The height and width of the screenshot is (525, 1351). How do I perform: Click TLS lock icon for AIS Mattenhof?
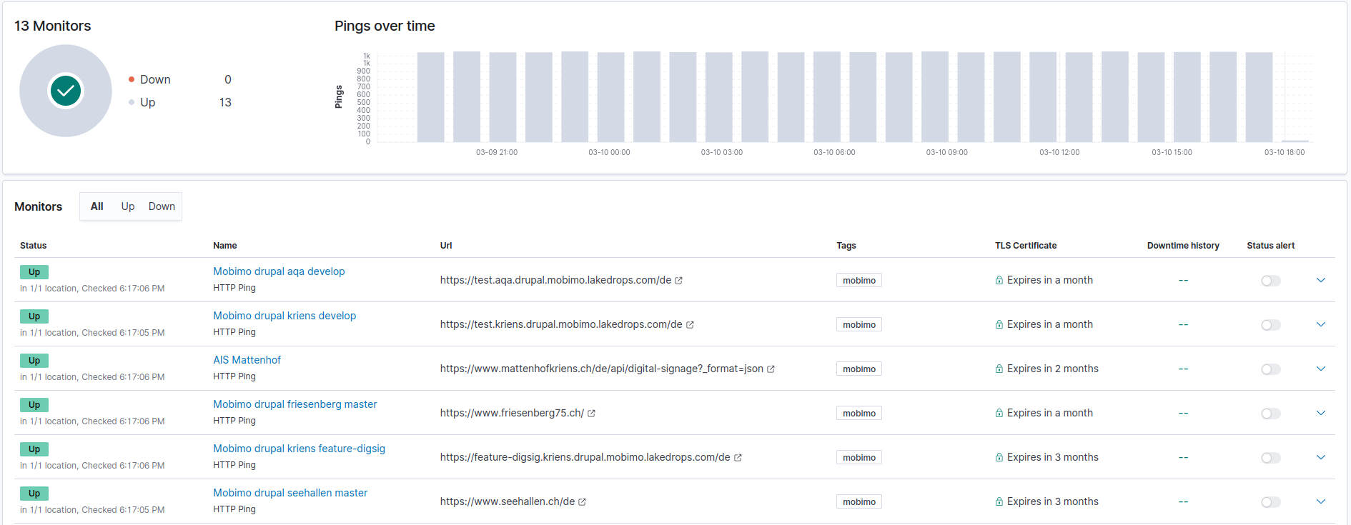coord(999,369)
